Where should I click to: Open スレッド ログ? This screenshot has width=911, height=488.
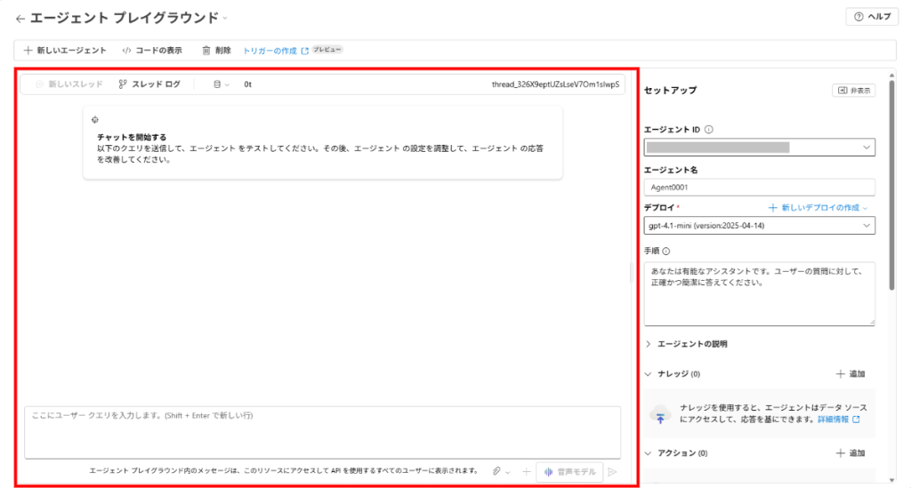click(149, 84)
